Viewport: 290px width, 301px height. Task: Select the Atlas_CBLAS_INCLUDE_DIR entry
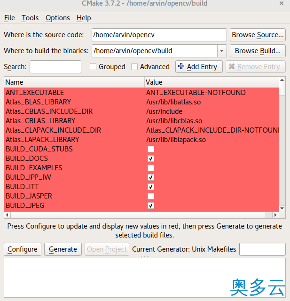click(49, 111)
